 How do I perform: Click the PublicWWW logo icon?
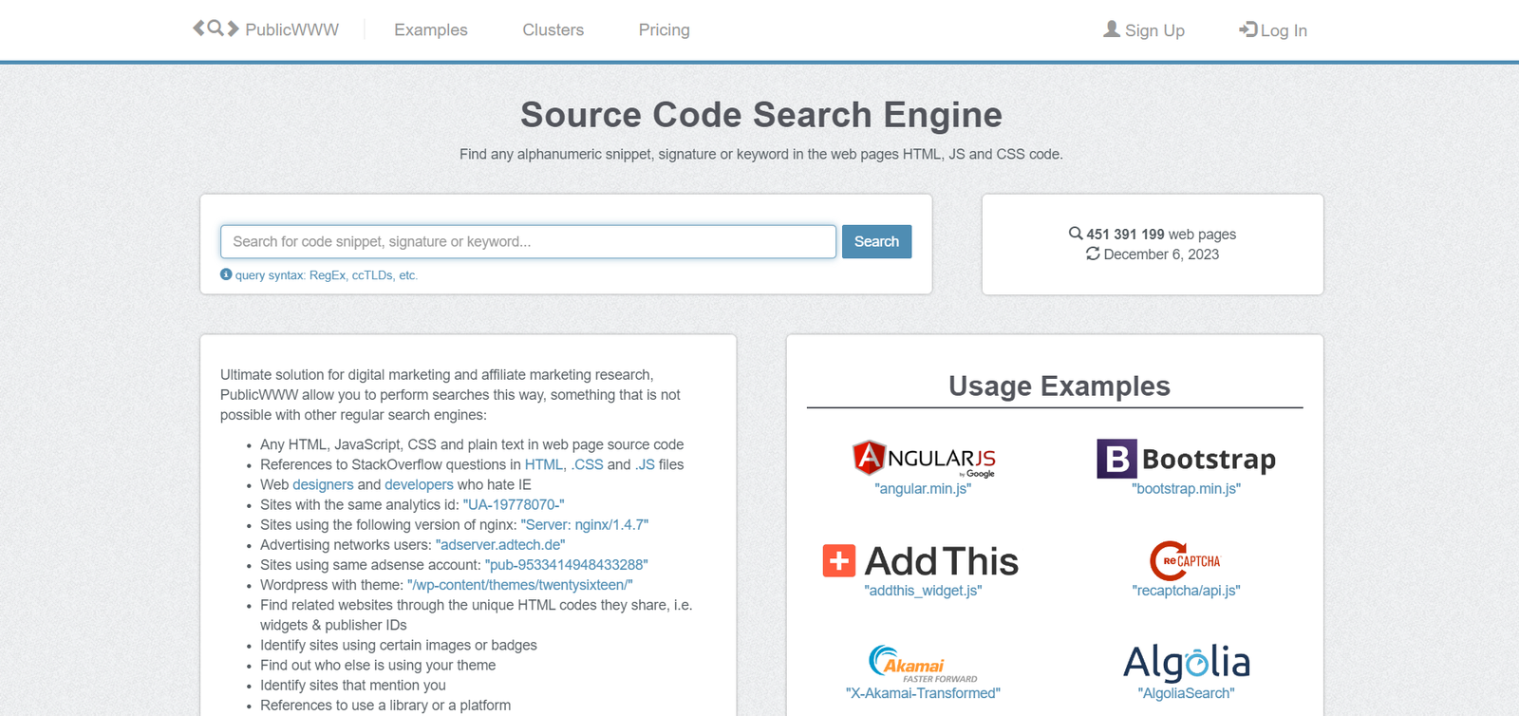click(x=216, y=28)
